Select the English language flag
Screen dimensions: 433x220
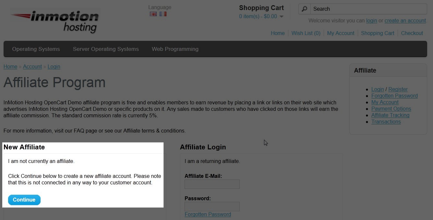pos(153,14)
